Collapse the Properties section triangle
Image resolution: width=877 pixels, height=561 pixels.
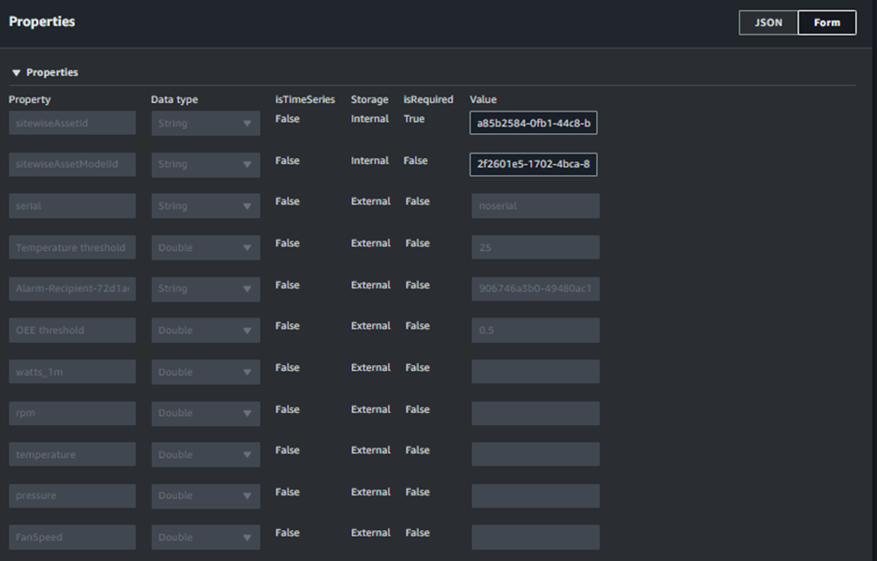tap(16, 73)
